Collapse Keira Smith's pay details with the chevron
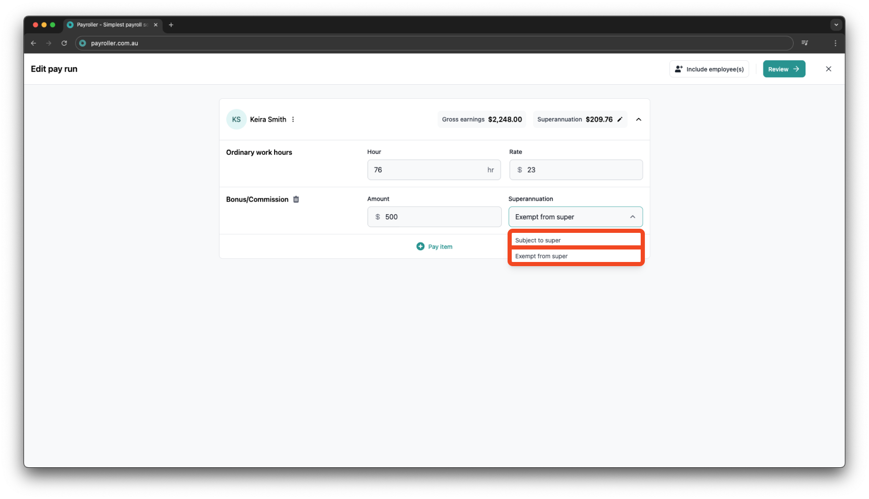Screen dimensions: 869x499 tap(639, 119)
